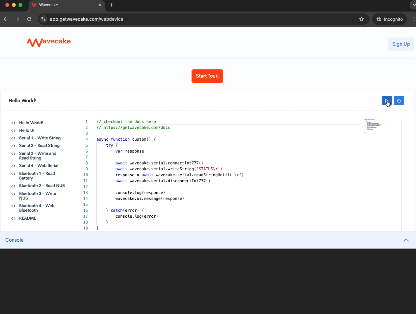416x314 pixels.
Task: Click code icon beside Hello World!
Action: click(x=13, y=123)
